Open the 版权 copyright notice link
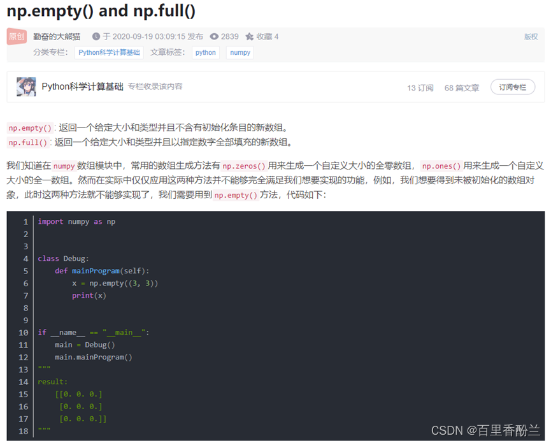This screenshot has width=551, height=443. (x=531, y=37)
